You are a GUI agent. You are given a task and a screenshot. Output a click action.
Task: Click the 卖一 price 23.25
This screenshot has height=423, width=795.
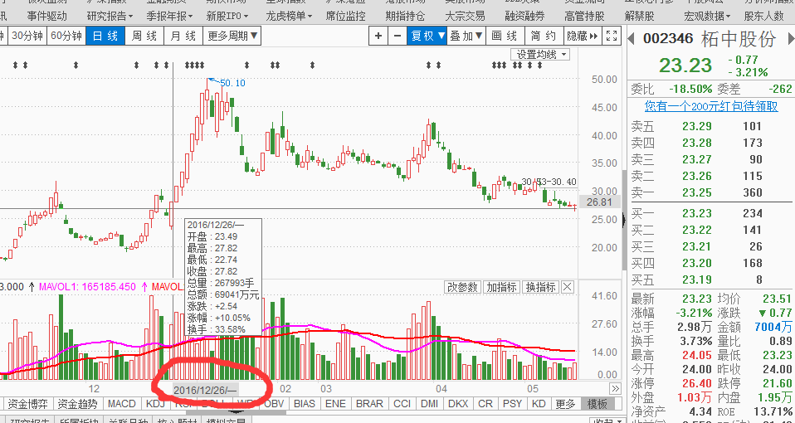tap(696, 192)
